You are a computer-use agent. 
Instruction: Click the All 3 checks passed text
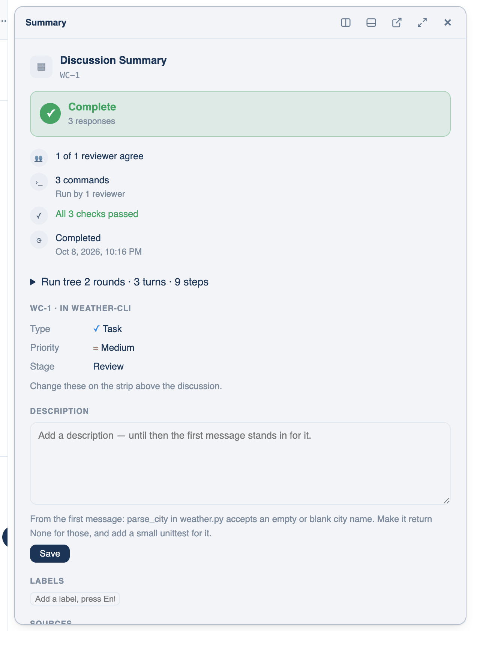[97, 214]
